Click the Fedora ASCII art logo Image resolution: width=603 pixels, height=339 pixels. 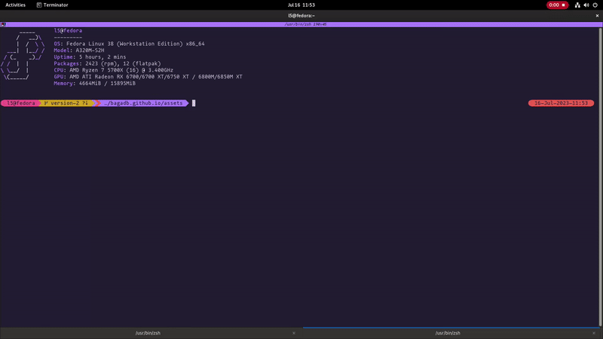click(23, 57)
